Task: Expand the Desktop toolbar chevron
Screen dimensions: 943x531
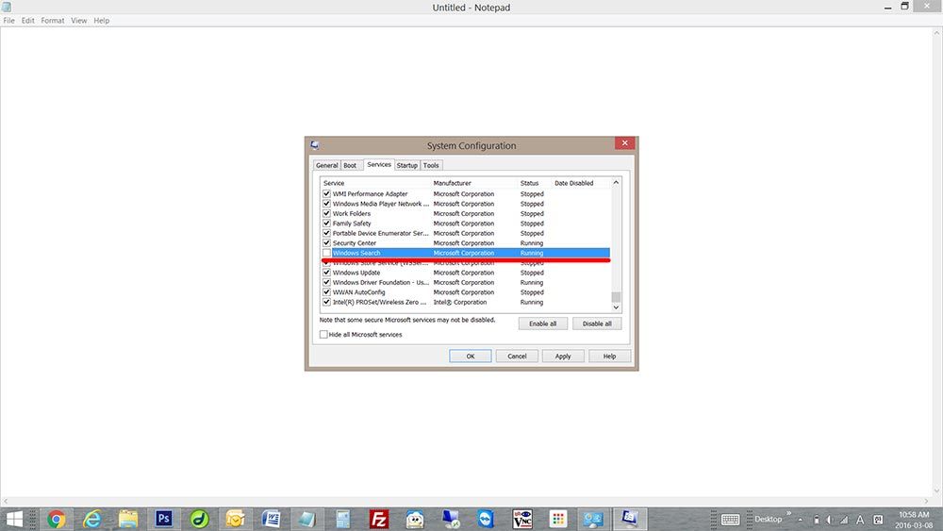Action: click(788, 513)
